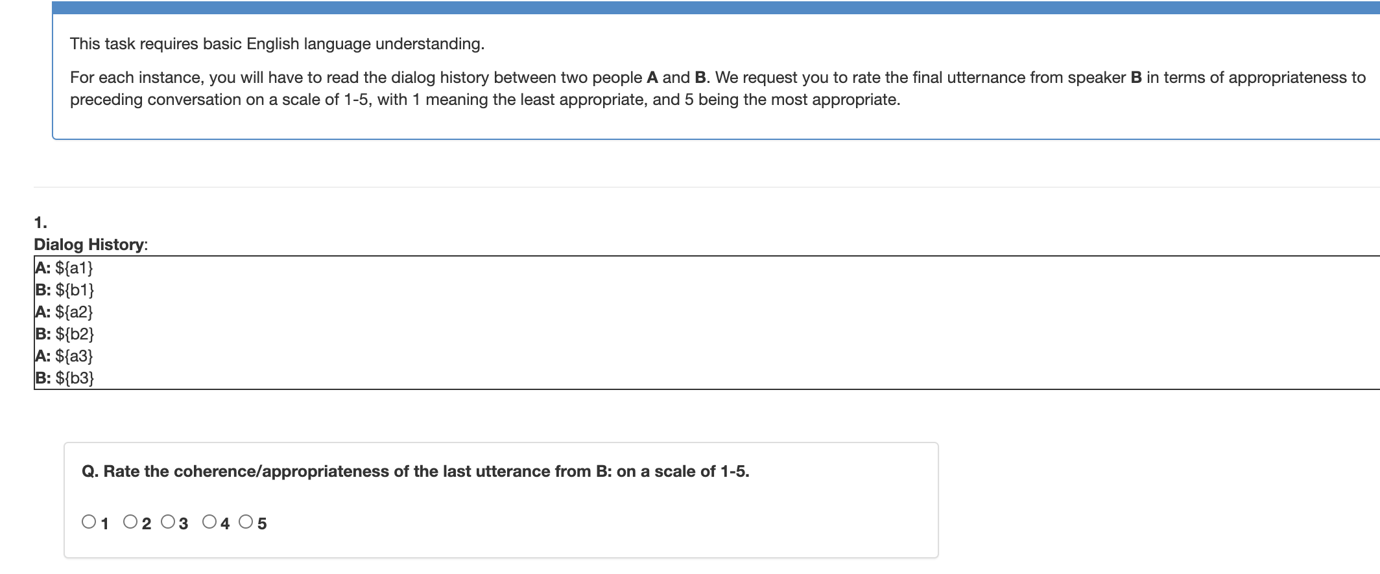
Task: Click the basic English understanding sentence
Action: pyautogui.click(x=277, y=44)
